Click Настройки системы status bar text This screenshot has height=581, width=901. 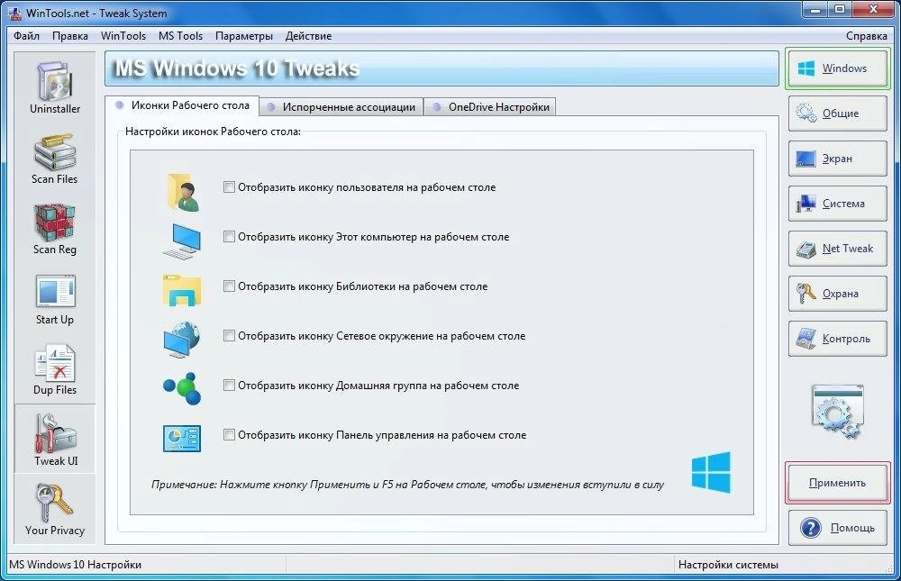point(728,564)
